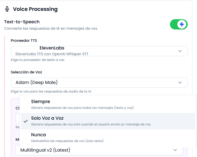Select the Siempre option
The image size is (197, 157).
[40, 101]
